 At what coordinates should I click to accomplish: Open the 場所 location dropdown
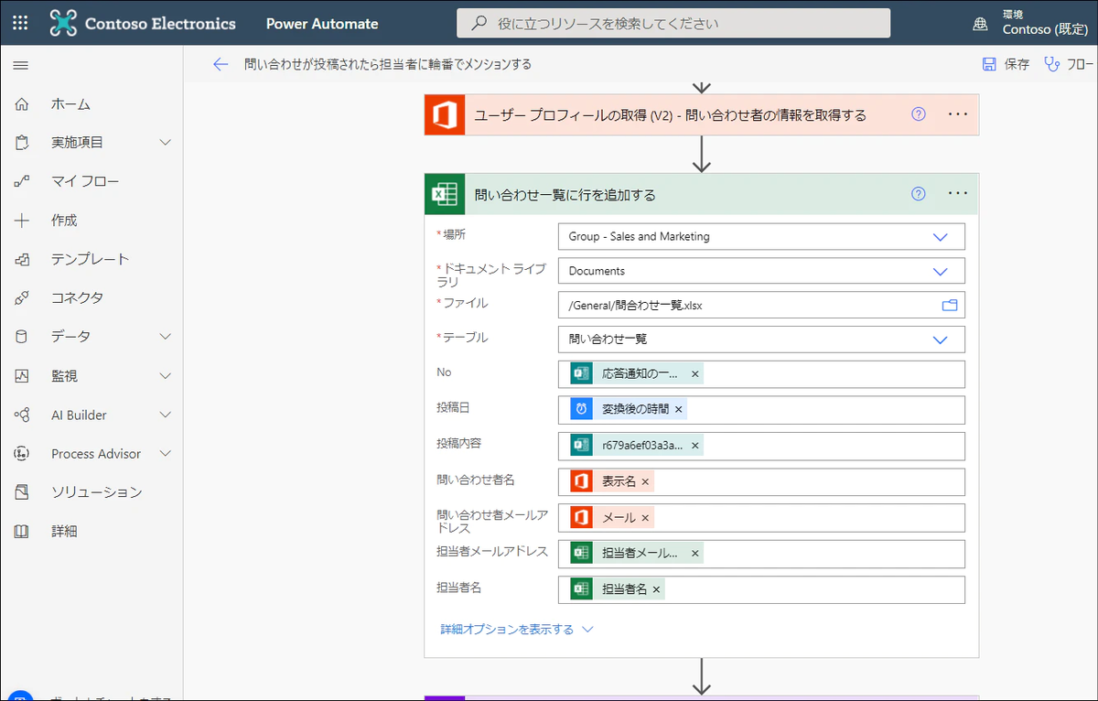tap(761, 236)
